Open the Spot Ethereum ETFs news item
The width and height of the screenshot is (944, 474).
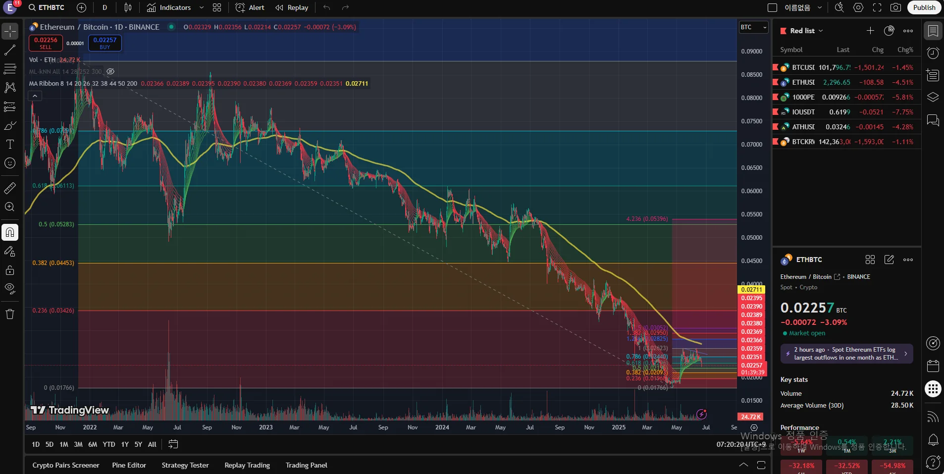846,354
